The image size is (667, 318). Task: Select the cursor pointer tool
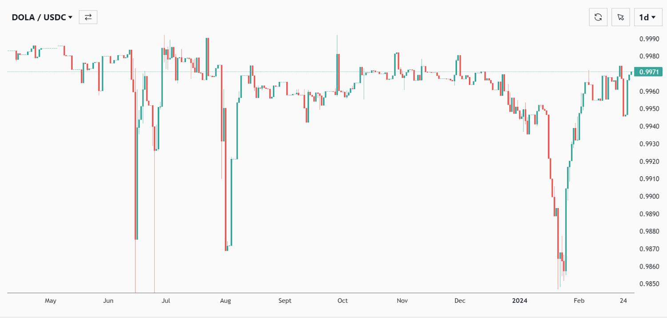(x=621, y=17)
